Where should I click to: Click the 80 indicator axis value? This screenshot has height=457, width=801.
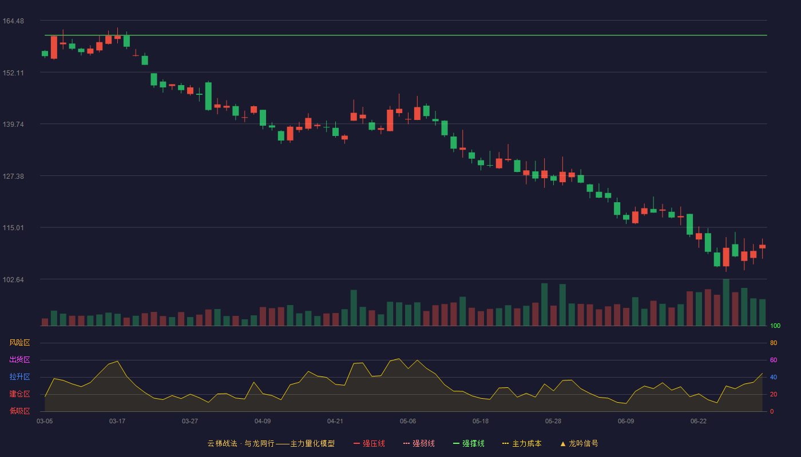pyautogui.click(x=774, y=343)
